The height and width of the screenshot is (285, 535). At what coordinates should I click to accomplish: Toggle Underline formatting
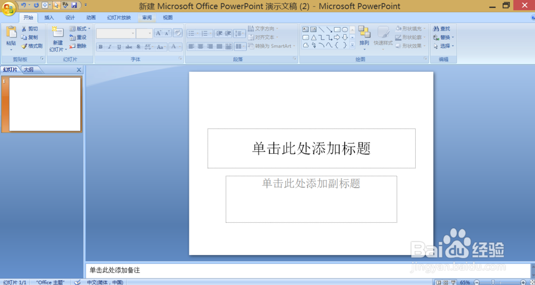pyautogui.click(x=119, y=47)
